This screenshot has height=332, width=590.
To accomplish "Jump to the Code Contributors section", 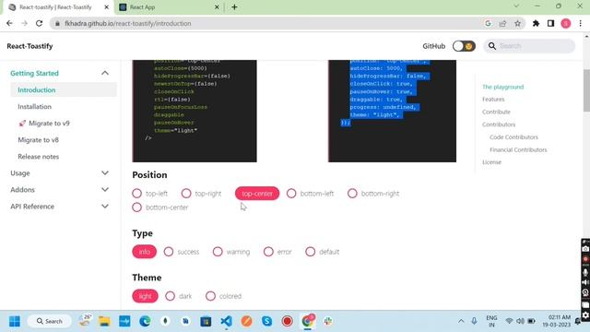I will [x=513, y=137].
